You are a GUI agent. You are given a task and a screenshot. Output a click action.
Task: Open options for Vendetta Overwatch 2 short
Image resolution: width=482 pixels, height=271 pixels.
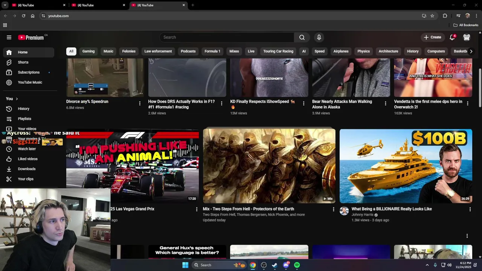467,104
